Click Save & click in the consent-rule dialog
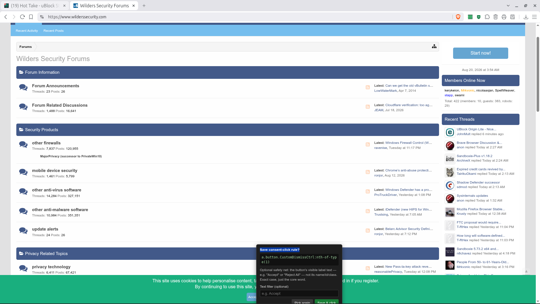This screenshot has height=304, width=540. [327, 302]
